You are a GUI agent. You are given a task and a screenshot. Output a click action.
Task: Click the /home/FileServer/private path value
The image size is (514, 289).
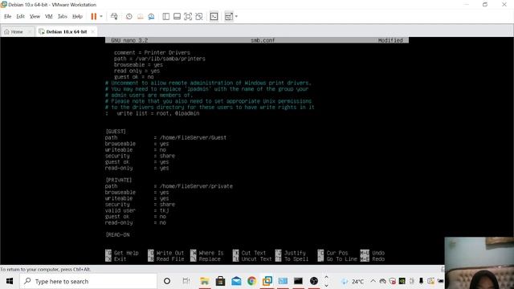click(196, 186)
